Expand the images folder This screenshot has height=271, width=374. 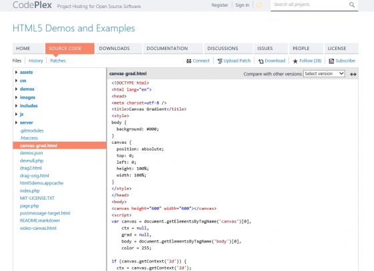pos(16,97)
